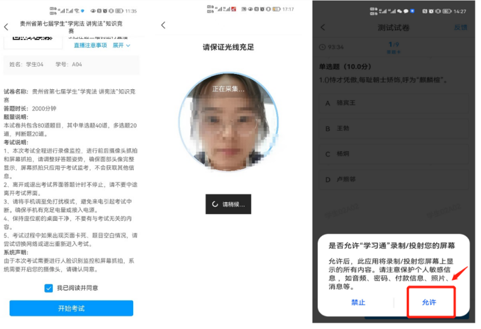Tap back arrow on exam info screen
The height and width of the screenshot is (329, 481).
(6, 27)
